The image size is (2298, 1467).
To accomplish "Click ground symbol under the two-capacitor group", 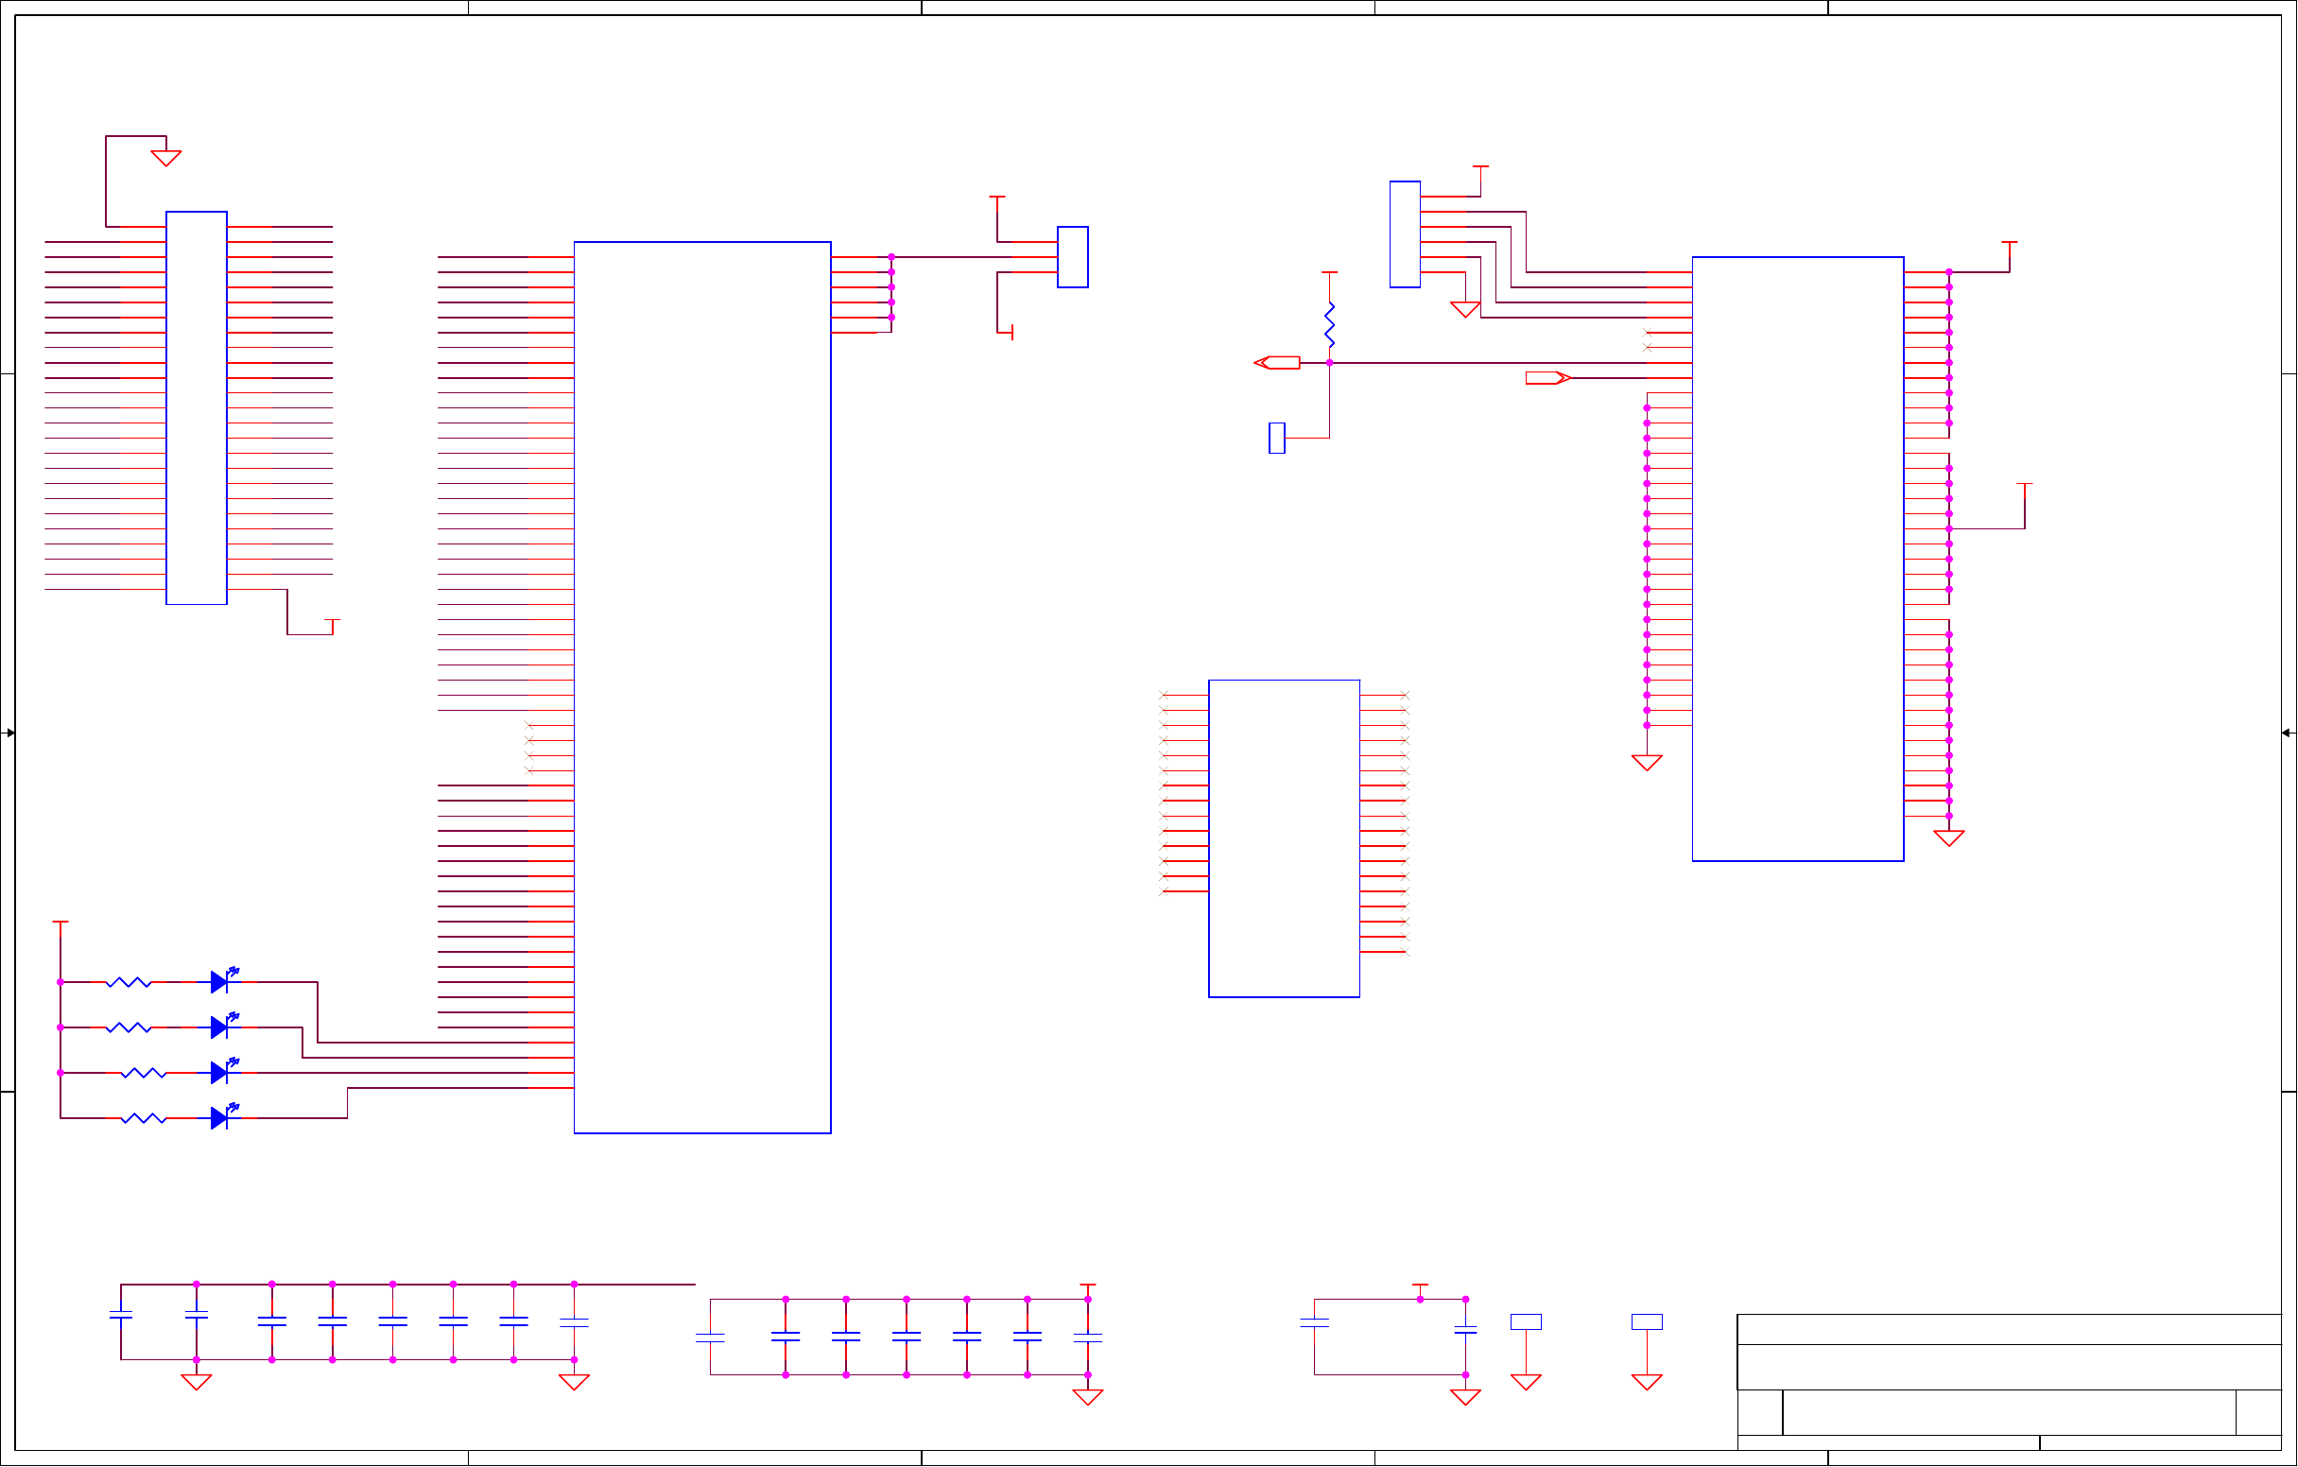I will click(x=1465, y=1397).
